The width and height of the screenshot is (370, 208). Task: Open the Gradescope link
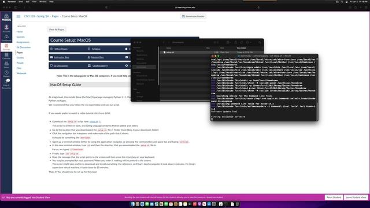99,66
